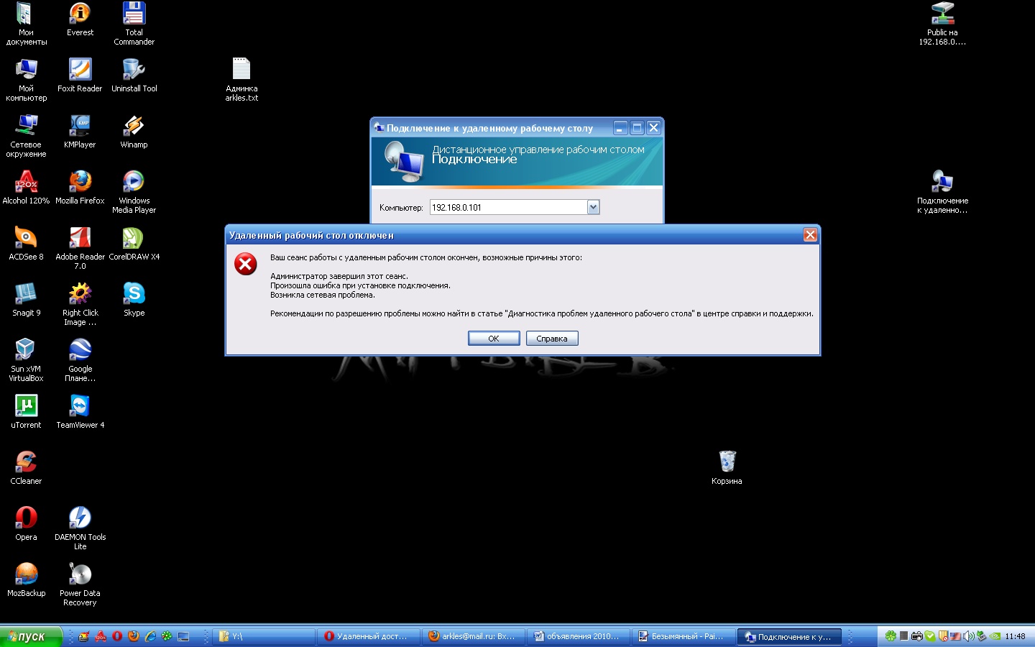Select the Сетевое окружение desktop icon
The width and height of the screenshot is (1035, 647).
coord(26,137)
